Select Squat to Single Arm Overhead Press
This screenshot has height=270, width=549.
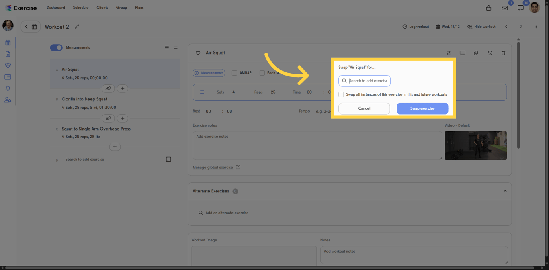[x=115, y=133]
